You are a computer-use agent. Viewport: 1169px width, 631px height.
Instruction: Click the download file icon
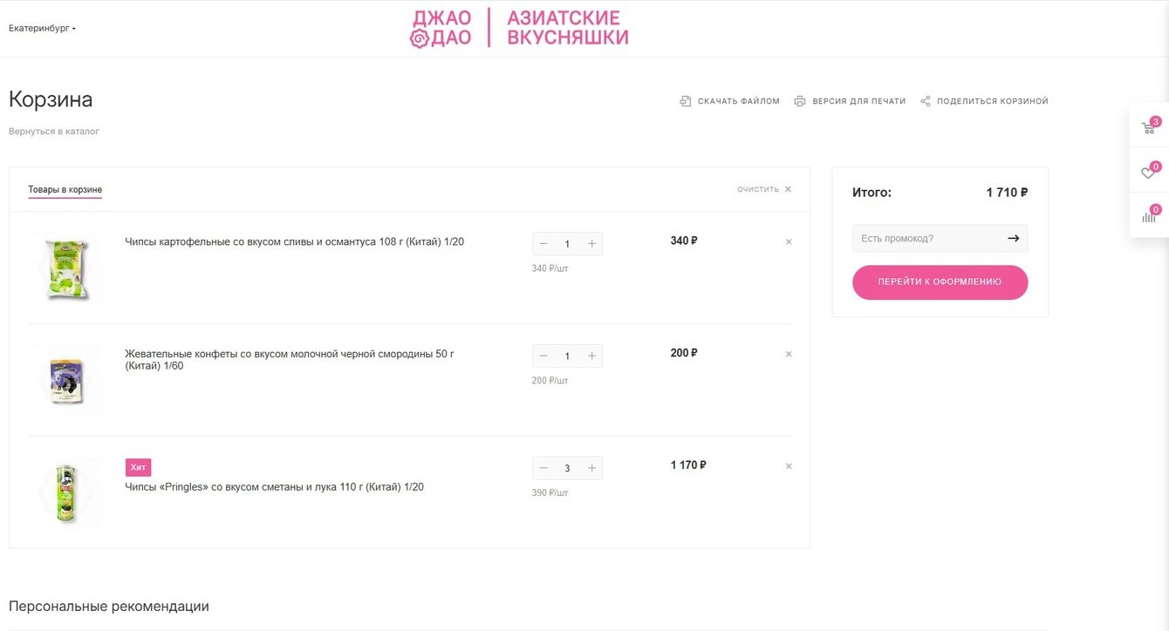tap(686, 101)
